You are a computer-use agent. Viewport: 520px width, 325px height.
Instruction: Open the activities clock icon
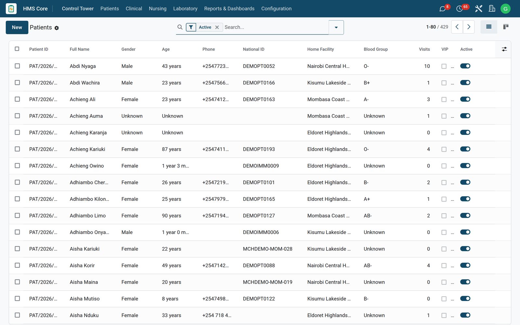pyautogui.click(x=460, y=9)
